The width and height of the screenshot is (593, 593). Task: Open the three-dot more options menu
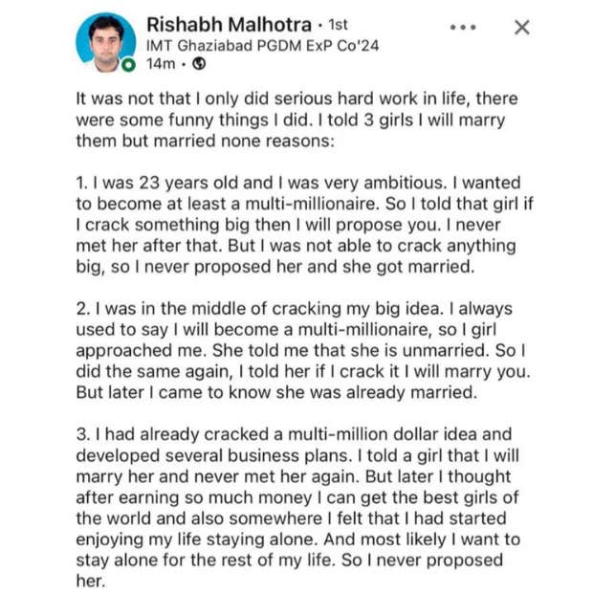pyautogui.click(x=463, y=28)
